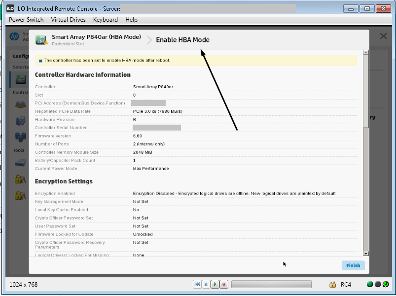Click the server enclosure icon in sidebar
This screenshot has height=296, width=396.
click(x=20, y=121)
